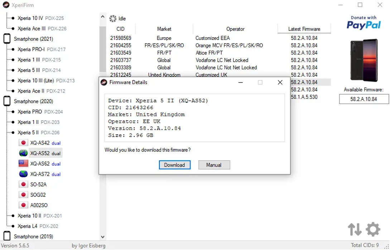This screenshot has height=250, width=390.
Task: Open the Smartphone (2019) tree group
Action: [33, 236]
